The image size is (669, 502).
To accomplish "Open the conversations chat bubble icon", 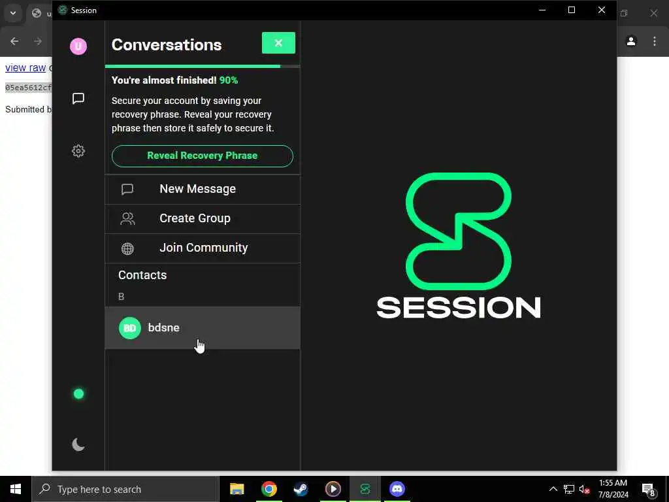I will click(78, 99).
